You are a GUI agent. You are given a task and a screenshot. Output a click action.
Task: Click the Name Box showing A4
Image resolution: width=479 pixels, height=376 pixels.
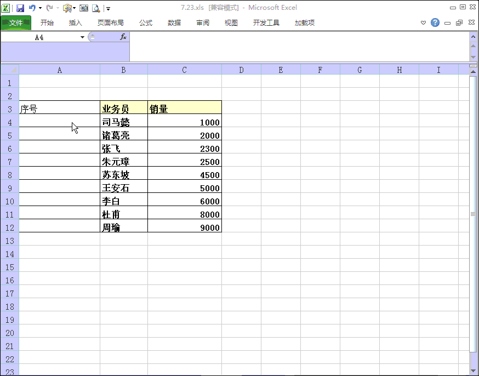pyautogui.click(x=39, y=37)
